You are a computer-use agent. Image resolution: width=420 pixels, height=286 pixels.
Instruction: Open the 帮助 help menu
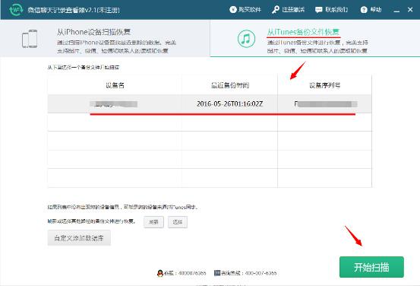pyautogui.click(x=371, y=10)
